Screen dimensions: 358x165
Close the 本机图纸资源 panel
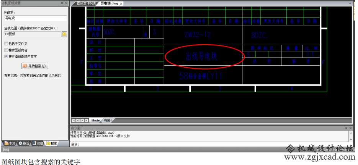click(66, 3)
